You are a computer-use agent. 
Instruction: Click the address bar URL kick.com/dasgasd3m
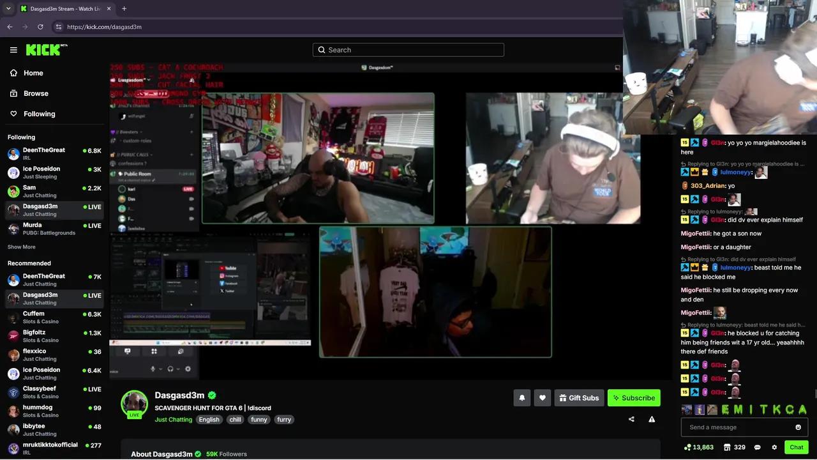click(x=104, y=27)
